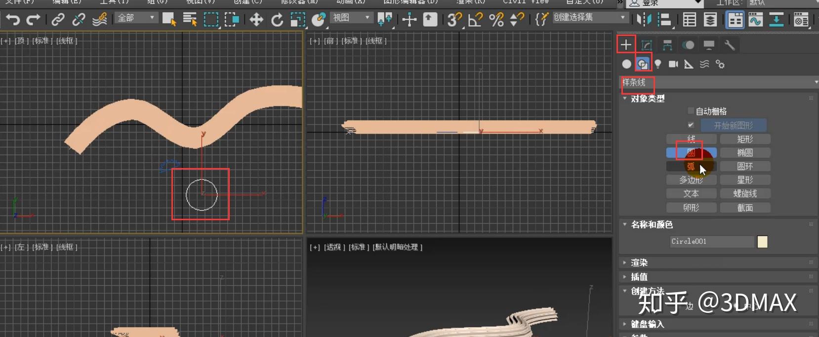Toggle the Spinner Snap icon

[517, 20]
